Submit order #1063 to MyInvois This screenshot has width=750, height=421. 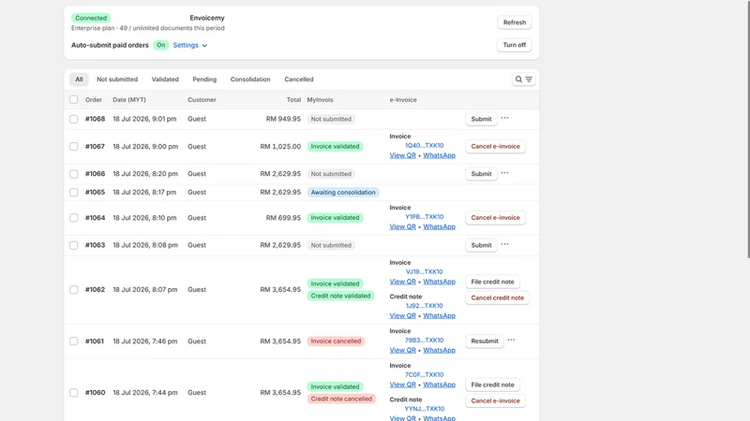[x=481, y=245]
